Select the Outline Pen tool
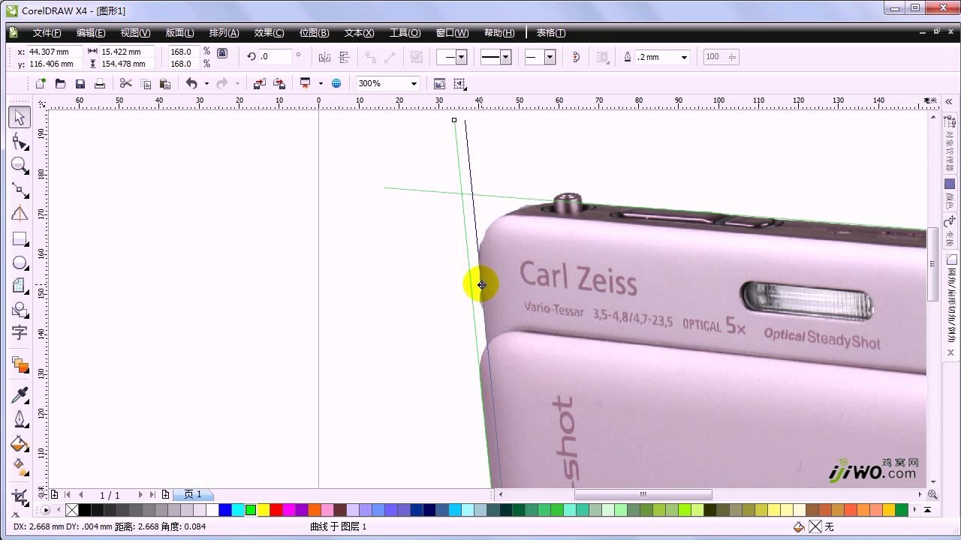Screen dimensions: 961x540 pyautogui.click(x=20, y=419)
